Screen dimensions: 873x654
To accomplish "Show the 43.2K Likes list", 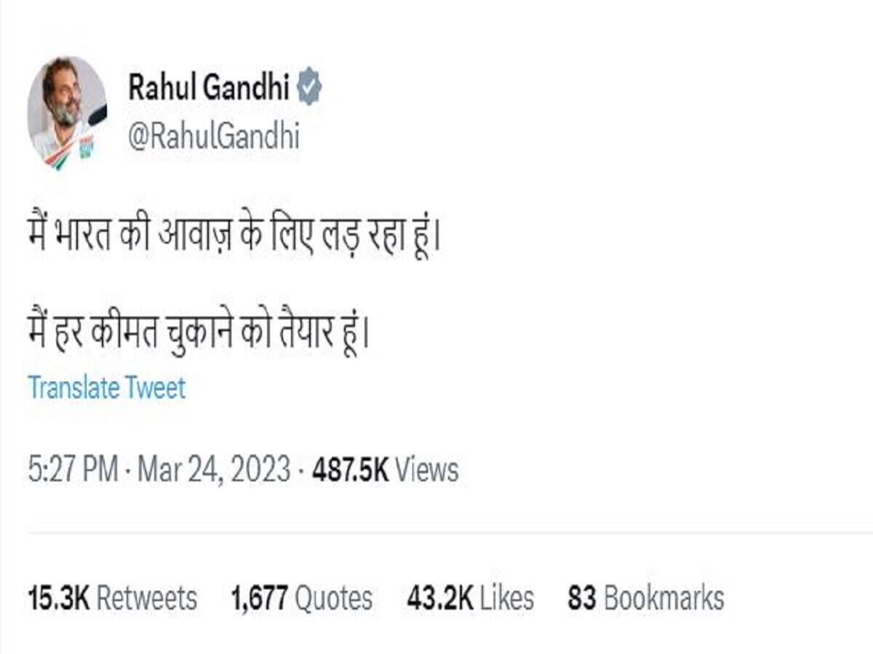I will 470,599.
